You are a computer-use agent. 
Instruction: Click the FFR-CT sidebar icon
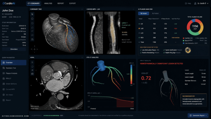point(4,79)
